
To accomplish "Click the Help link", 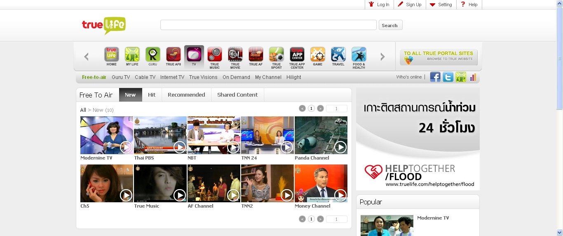I will point(469,5).
